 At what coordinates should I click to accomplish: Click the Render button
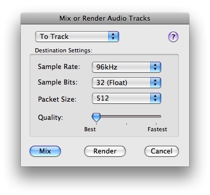[105, 151]
